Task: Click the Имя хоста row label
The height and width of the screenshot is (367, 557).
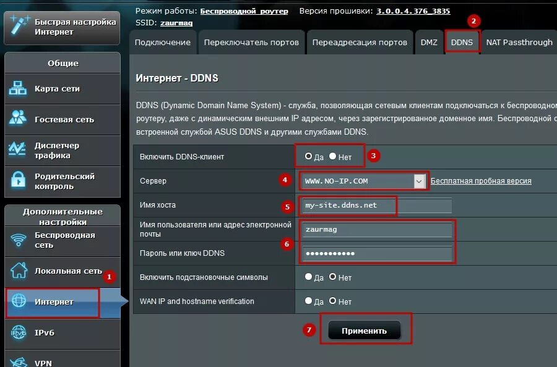Action: click(158, 205)
